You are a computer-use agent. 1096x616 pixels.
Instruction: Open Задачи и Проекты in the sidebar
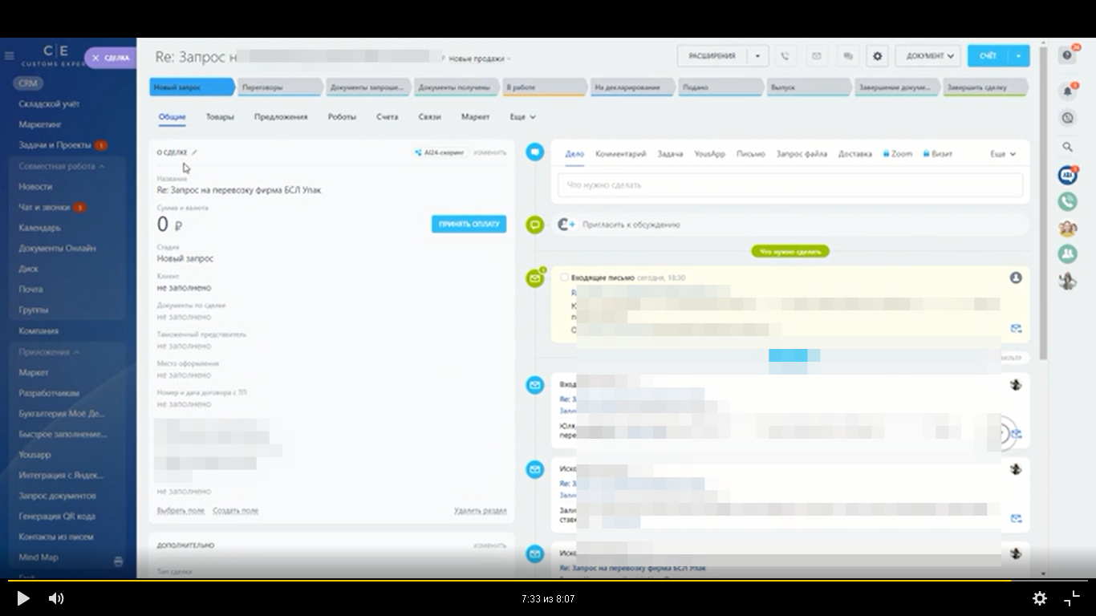(x=55, y=146)
